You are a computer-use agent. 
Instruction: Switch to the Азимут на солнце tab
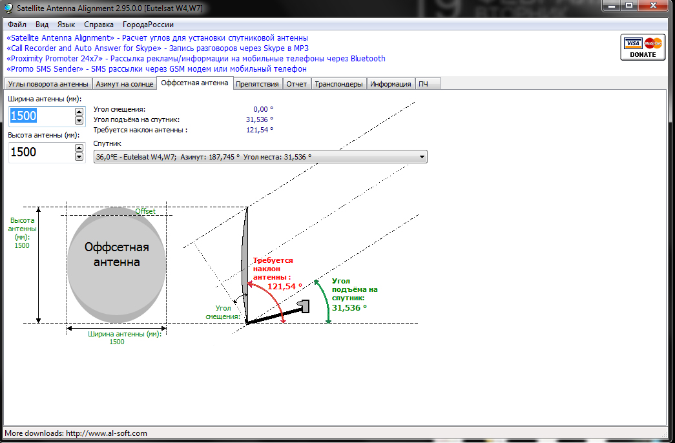pos(125,84)
